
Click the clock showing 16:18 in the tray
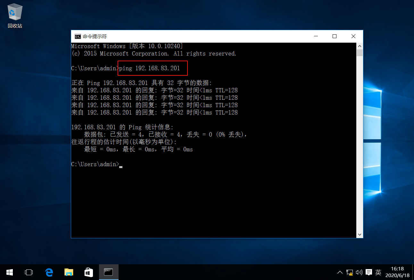[x=397, y=272]
